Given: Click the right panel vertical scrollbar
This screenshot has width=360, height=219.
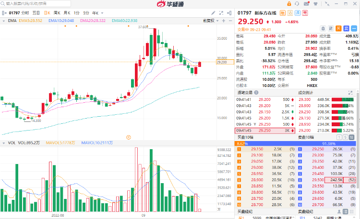Looking at the screenshot, I should pos(358,140).
